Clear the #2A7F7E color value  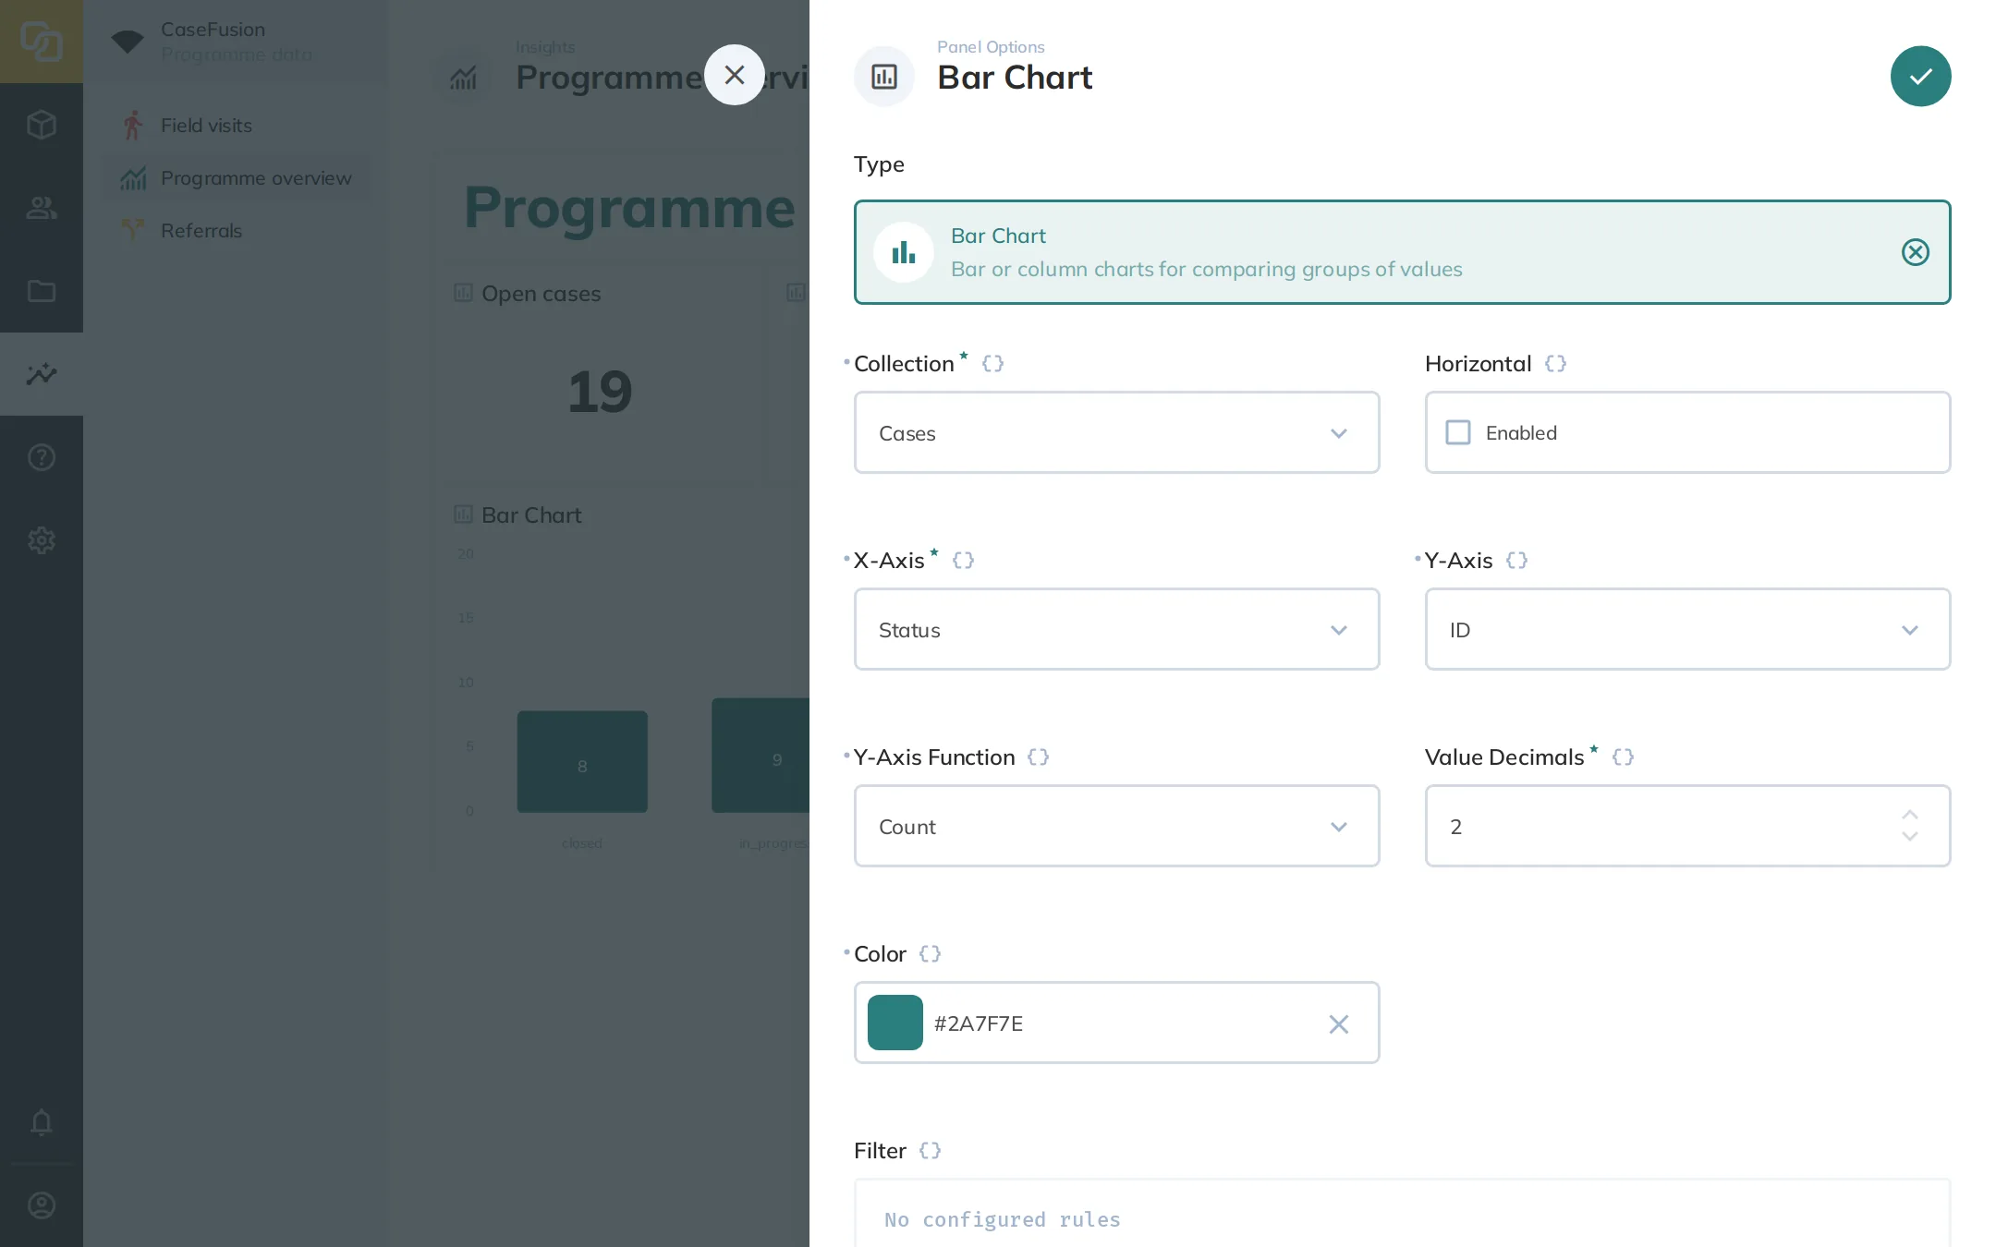point(1338,1023)
